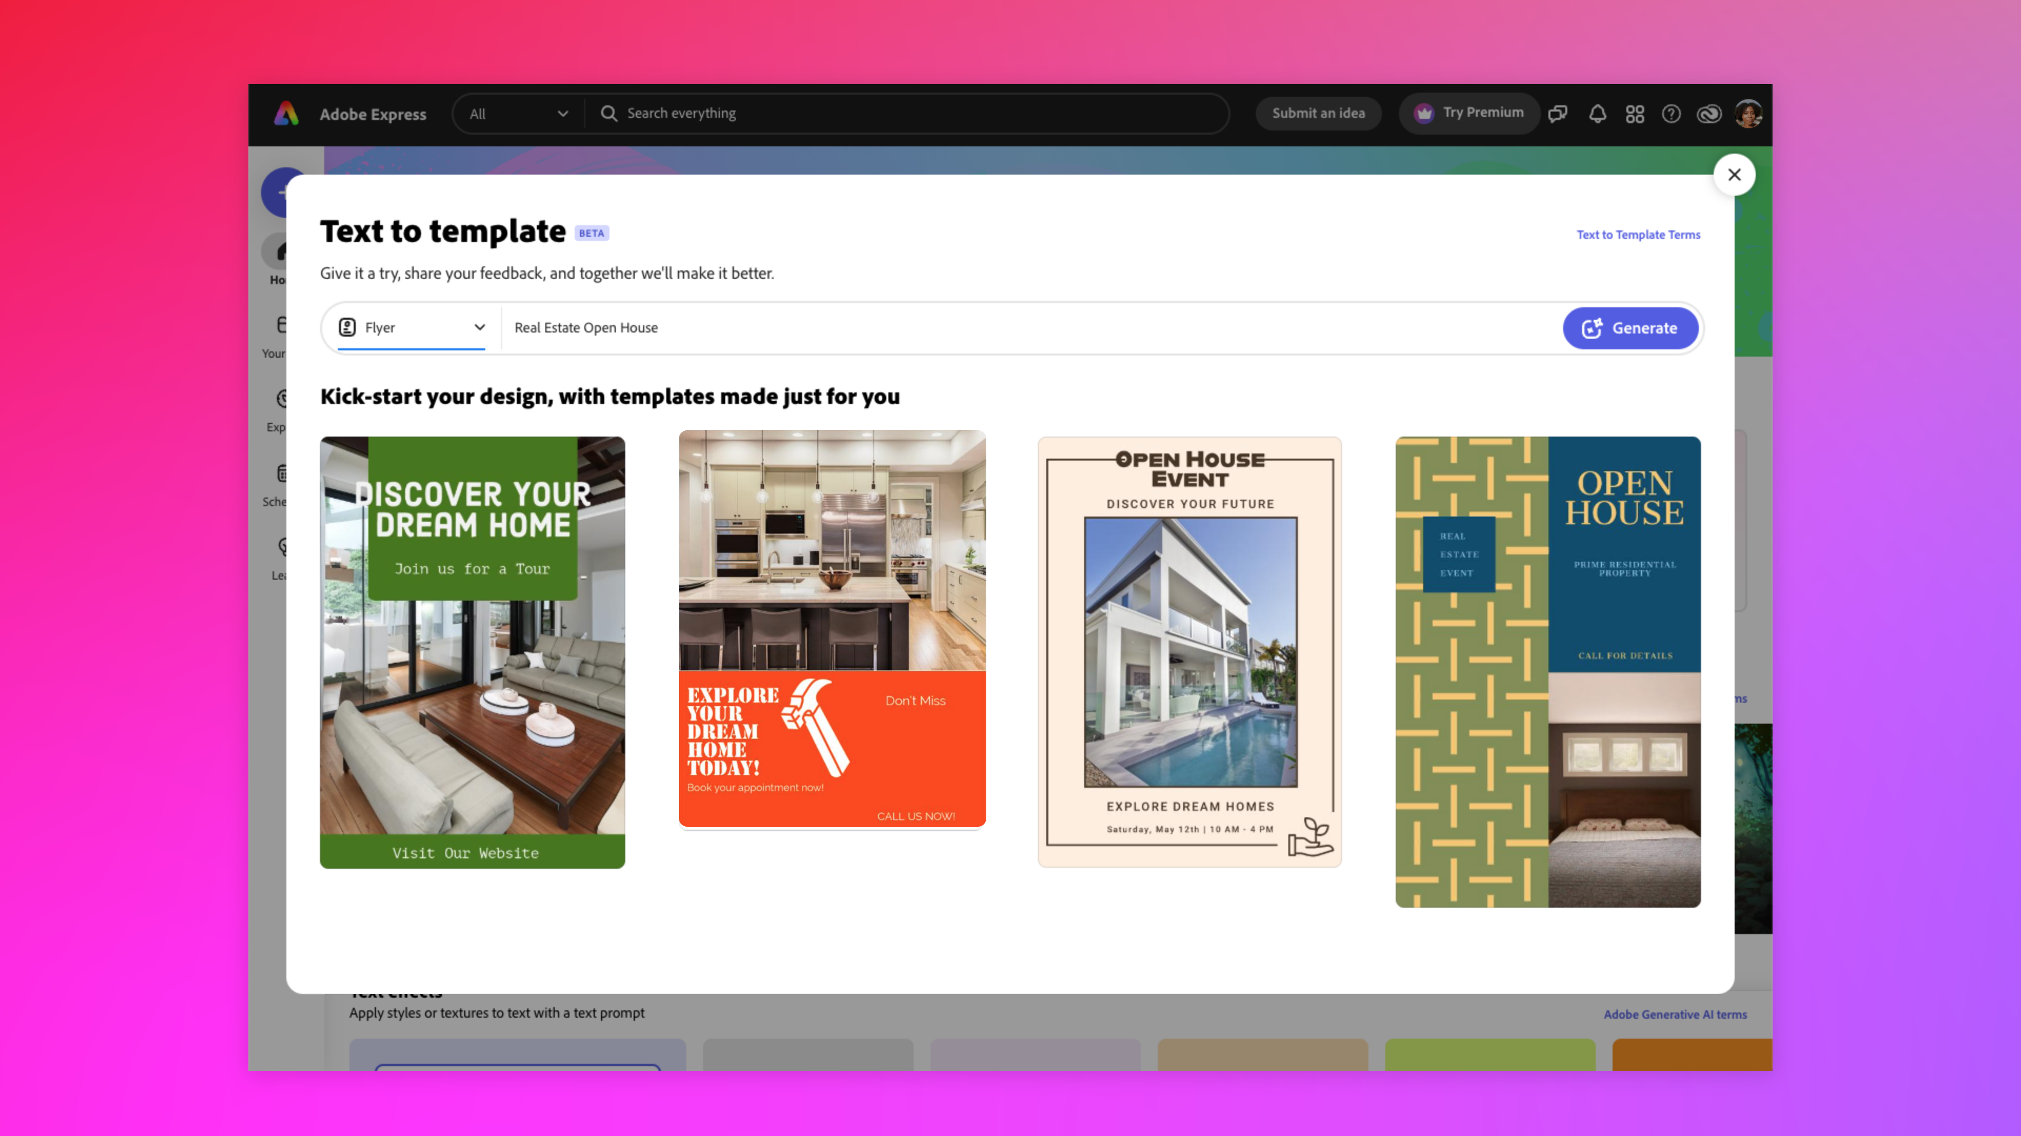Viewport: 2021px width, 1136px height.
Task: Click the Try Premium crown icon
Action: pyautogui.click(x=1423, y=113)
